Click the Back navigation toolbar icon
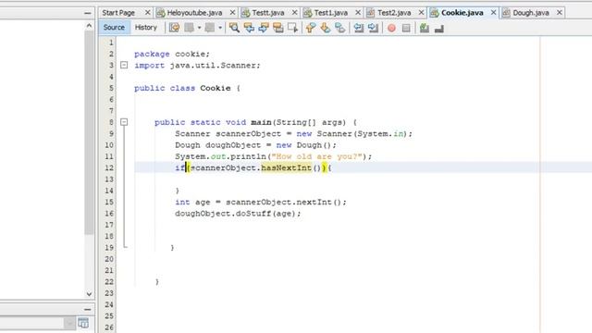This screenshot has width=592, height=333. pyautogui.click(x=189, y=28)
